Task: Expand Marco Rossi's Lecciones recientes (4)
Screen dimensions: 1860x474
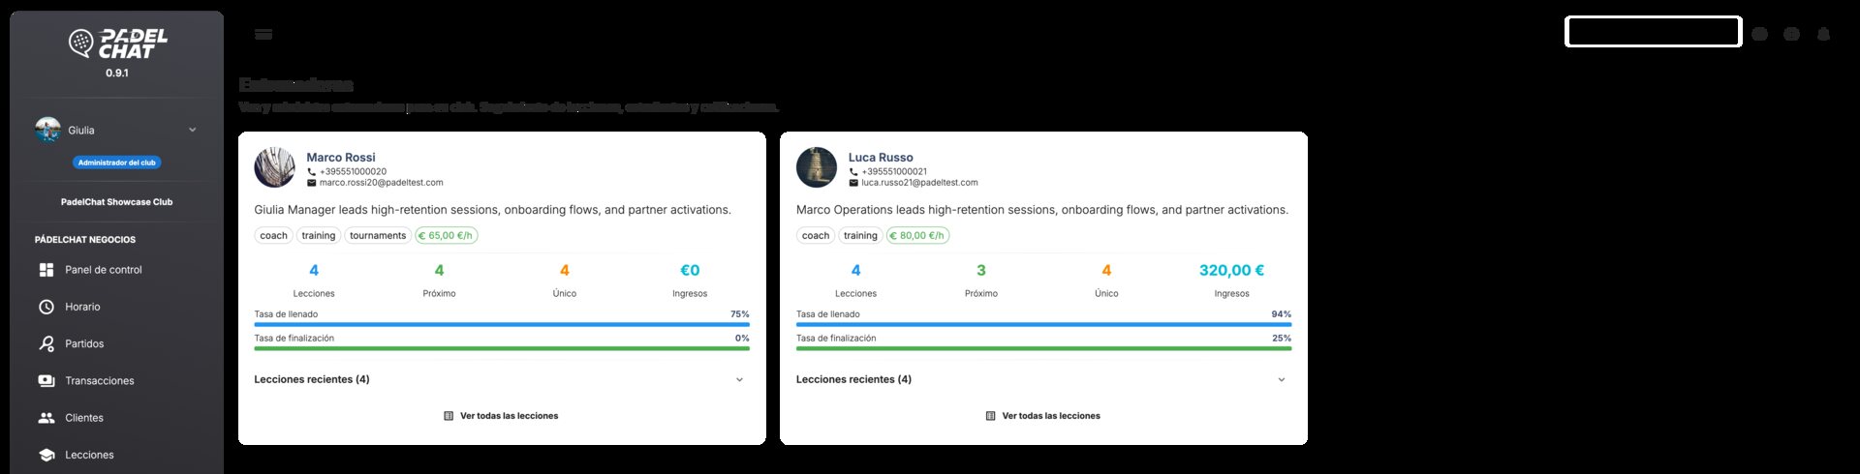Action: point(502,379)
